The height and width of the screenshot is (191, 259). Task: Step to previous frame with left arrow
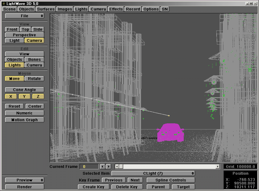pos(103,166)
